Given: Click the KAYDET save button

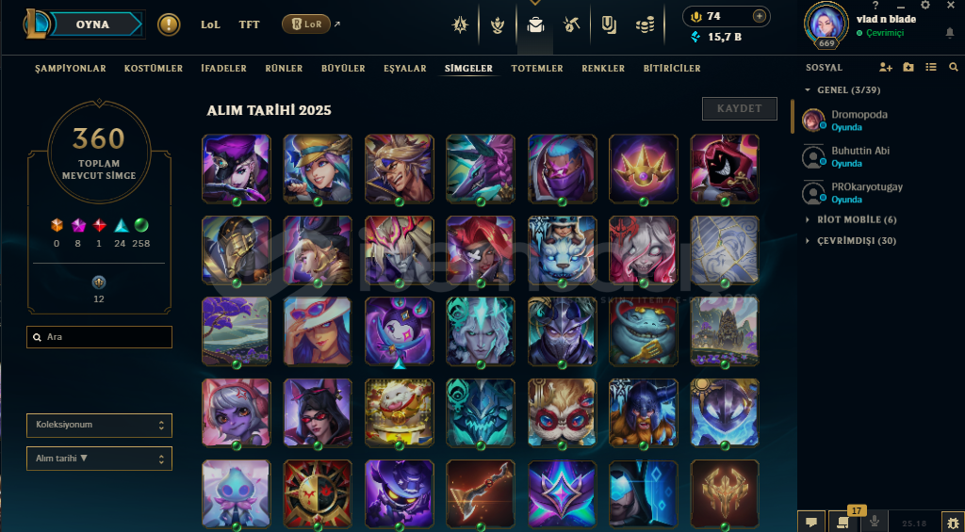Looking at the screenshot, I should (x=739, y=109).
